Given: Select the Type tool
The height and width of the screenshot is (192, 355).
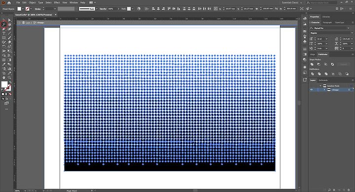Looking at the screenshot, I should [4, 34].
